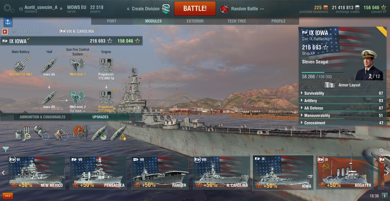
Task: Select the 172,000 hp propulsion engine
Action: pyautogui.click(x=106, y=68)
